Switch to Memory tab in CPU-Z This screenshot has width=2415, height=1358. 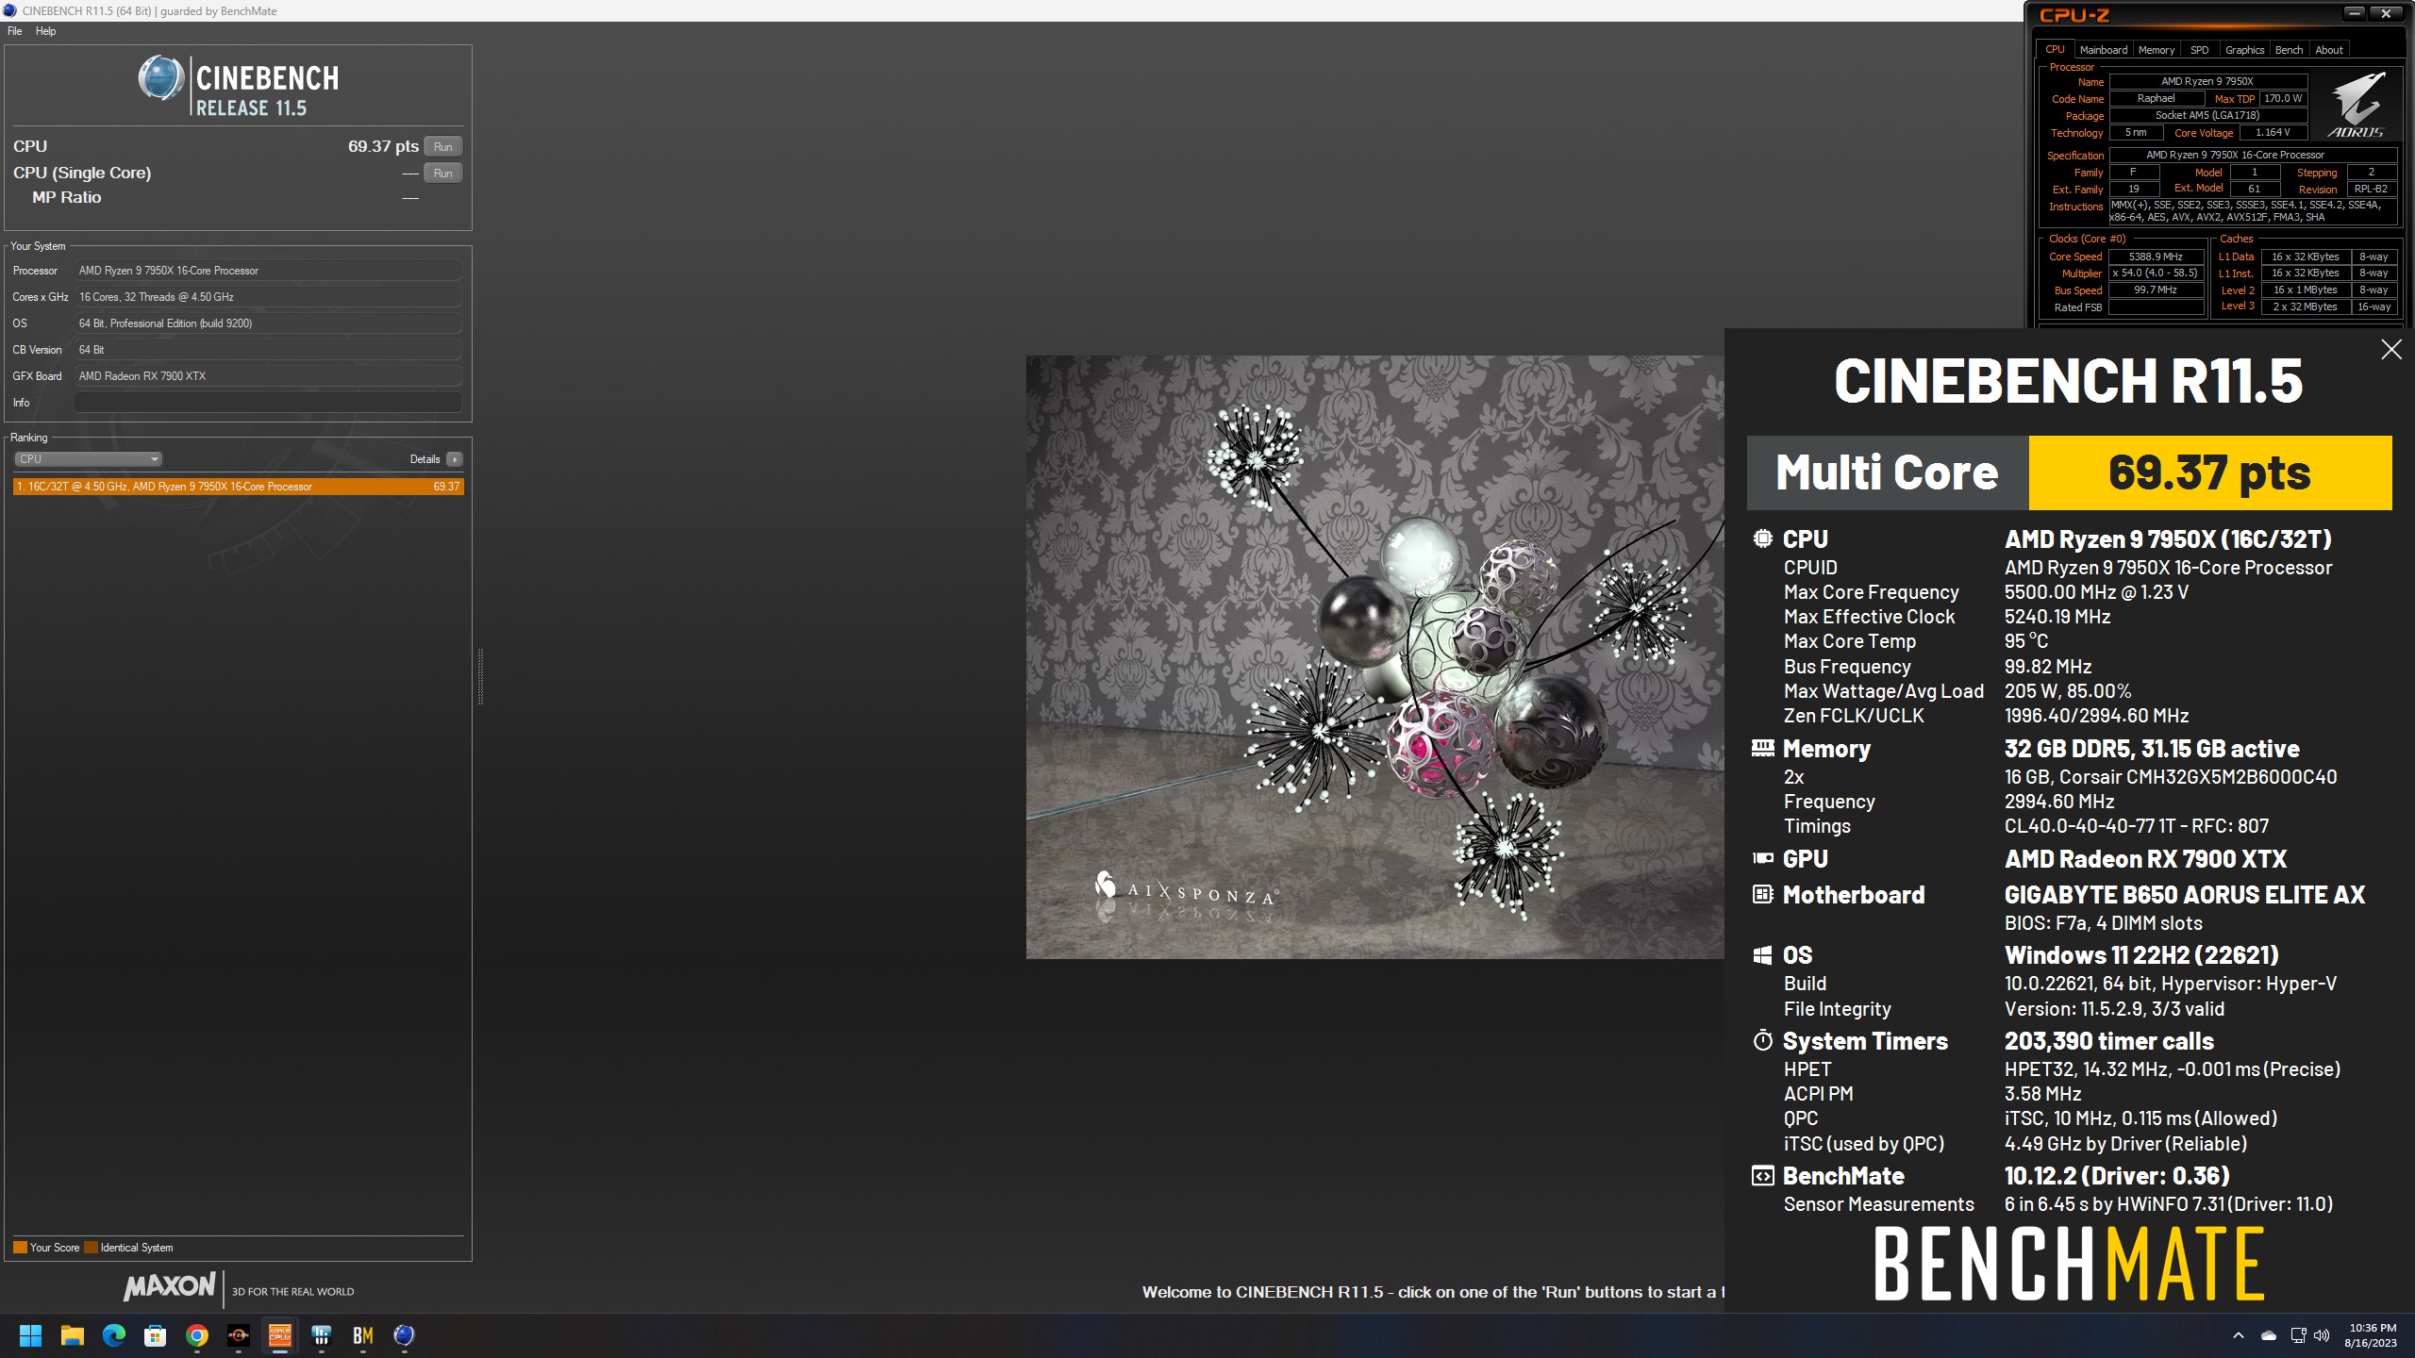click(x=2157, y=50)
